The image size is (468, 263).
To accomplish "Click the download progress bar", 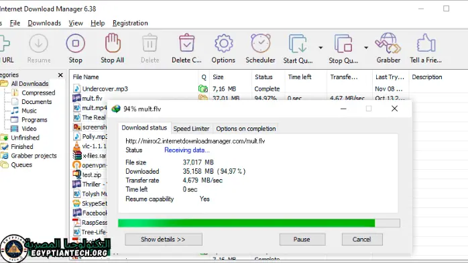I will 259,223.
